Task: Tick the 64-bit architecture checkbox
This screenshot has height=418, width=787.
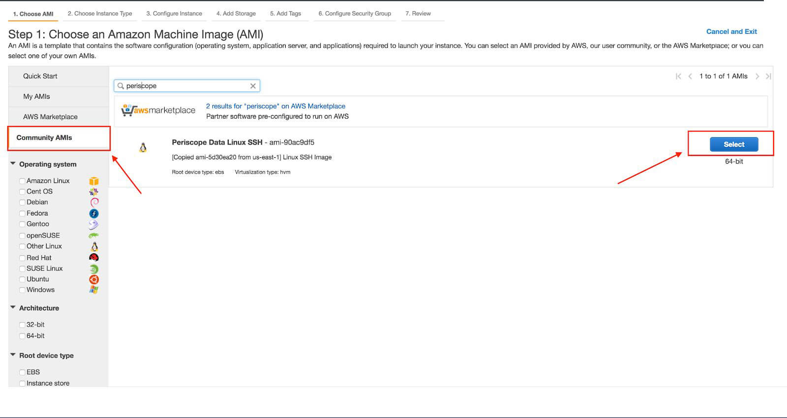Action: (22, 336)
